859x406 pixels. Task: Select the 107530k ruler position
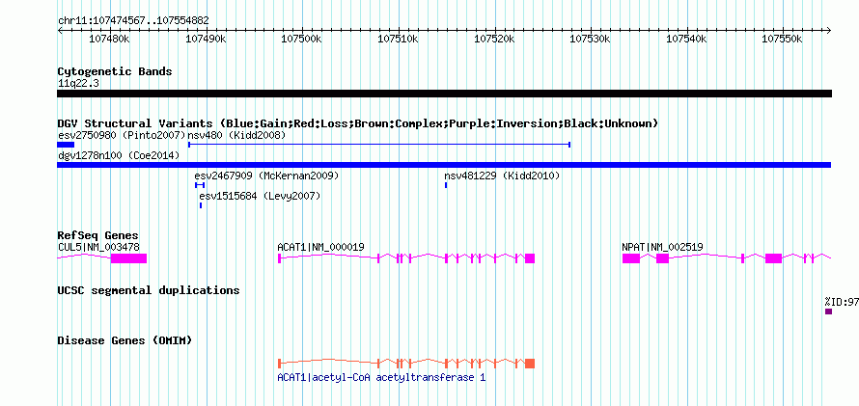(591, 39)
